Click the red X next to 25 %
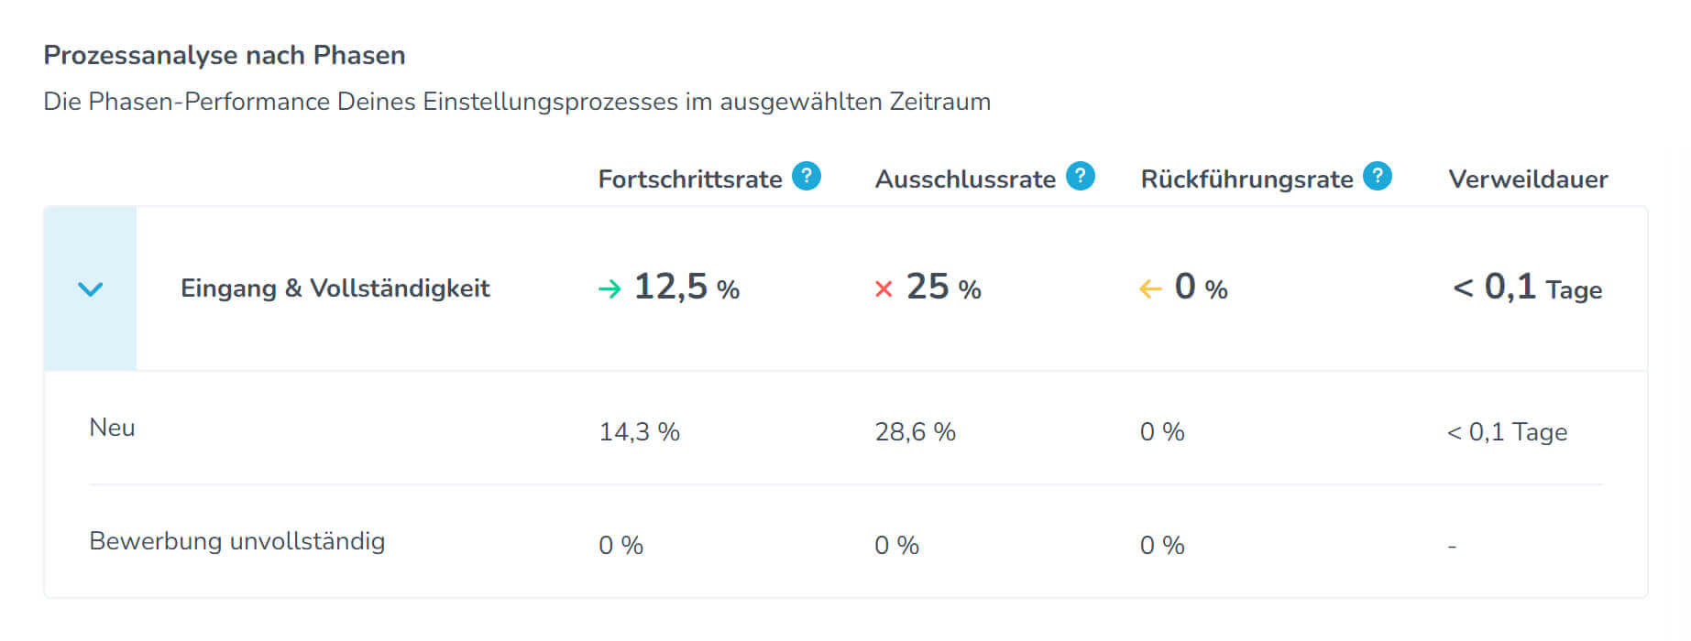The width and height of the screenshot is (1691, 641). point(884,289)
